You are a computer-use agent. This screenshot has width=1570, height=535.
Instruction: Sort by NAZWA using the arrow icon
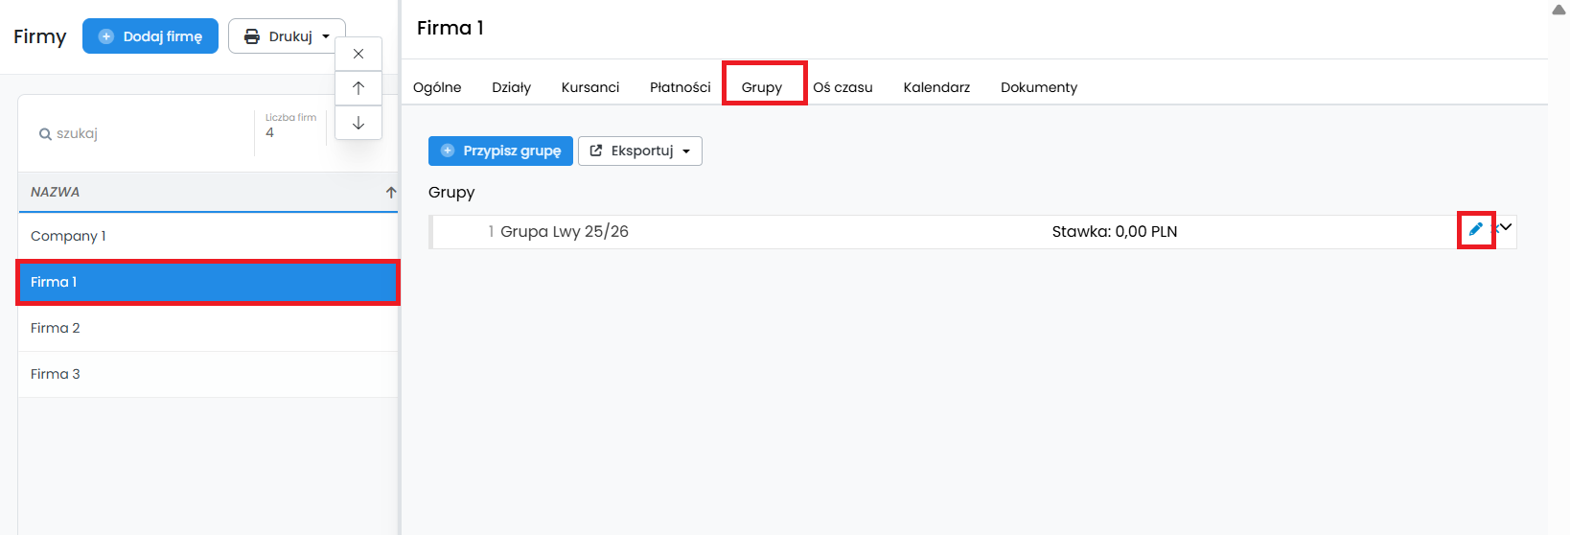coord(390,193)
